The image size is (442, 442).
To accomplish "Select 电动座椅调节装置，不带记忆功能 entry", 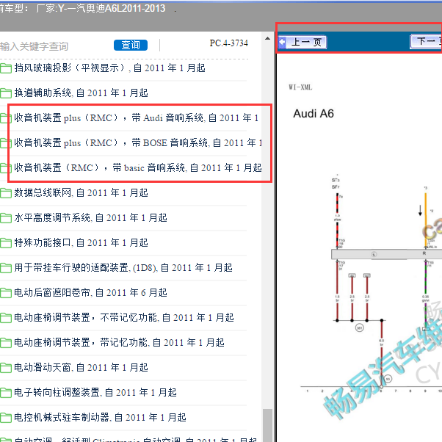I will (x=124, y=318).
